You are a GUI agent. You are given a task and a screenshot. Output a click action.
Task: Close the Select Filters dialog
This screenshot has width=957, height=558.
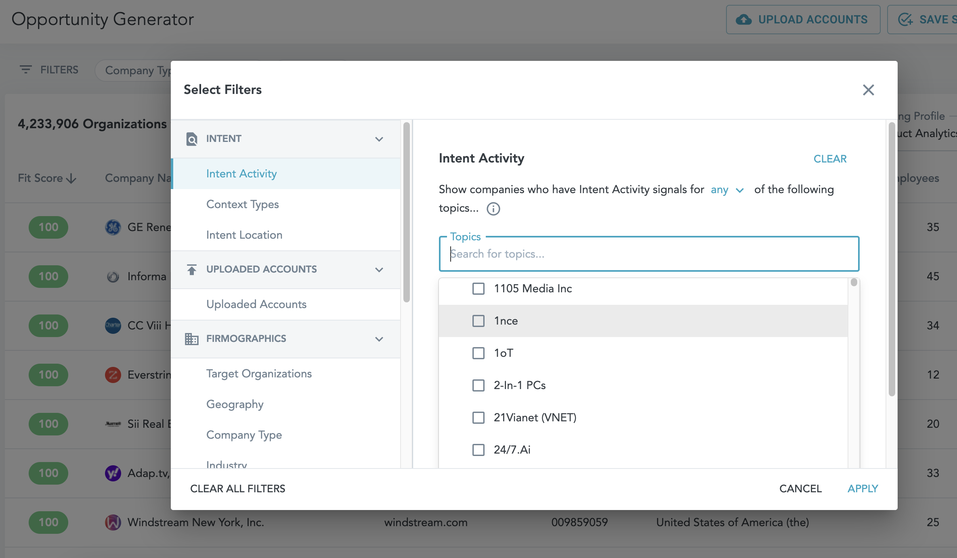click(x=868, y=90)
